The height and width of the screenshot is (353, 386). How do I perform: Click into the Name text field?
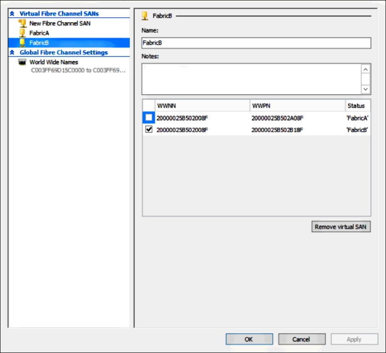(x=256, y=43)
